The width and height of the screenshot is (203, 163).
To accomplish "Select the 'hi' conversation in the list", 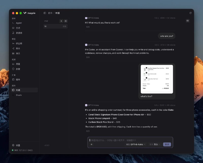I will [55, 26].
